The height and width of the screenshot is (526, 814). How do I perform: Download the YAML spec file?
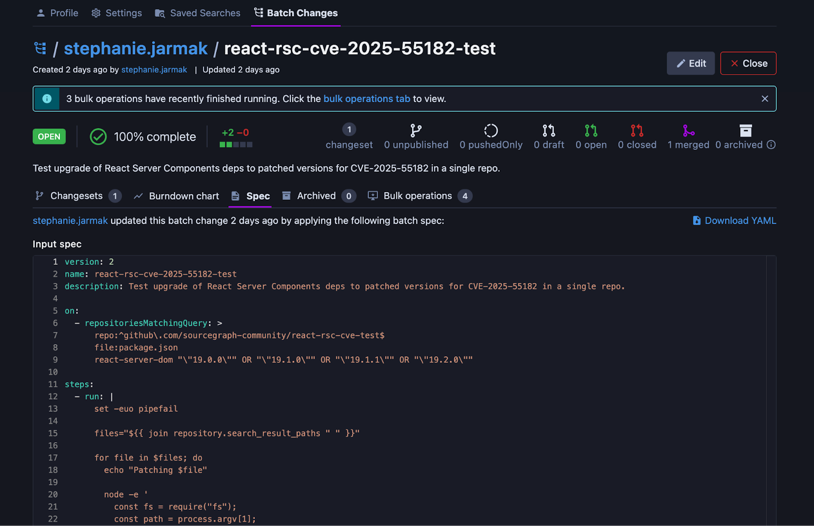click(734, 221)
